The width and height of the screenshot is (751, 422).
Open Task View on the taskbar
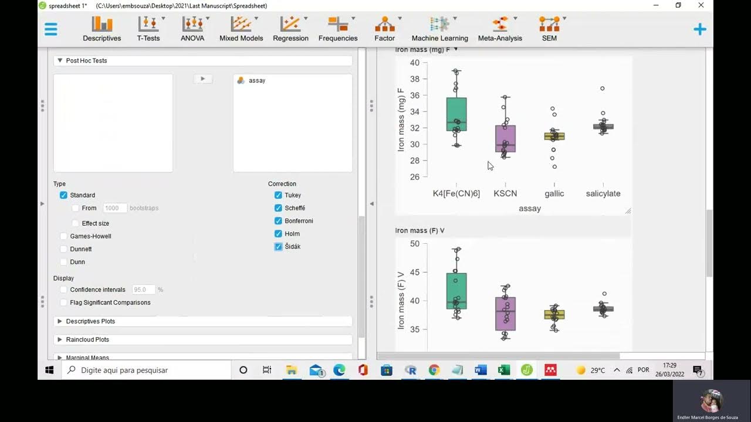pyautogui.click(x=267, y=370)
